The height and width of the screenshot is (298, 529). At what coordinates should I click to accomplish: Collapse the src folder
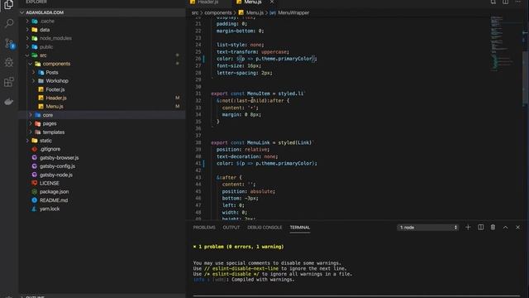pos(27,55)
